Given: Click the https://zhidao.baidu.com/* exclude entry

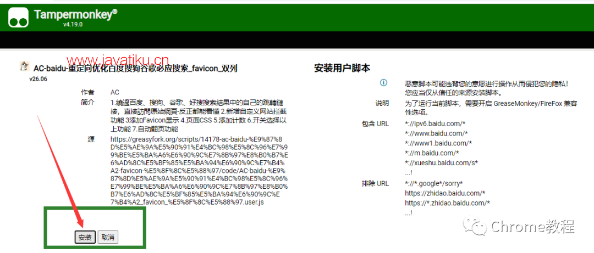Looking at the screenshot, I should click(x=445, y=193).
